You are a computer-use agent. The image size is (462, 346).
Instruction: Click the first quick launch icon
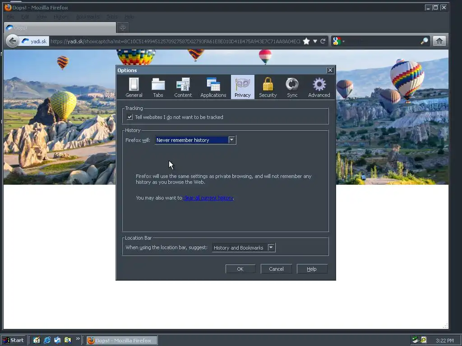click(37, 340)
